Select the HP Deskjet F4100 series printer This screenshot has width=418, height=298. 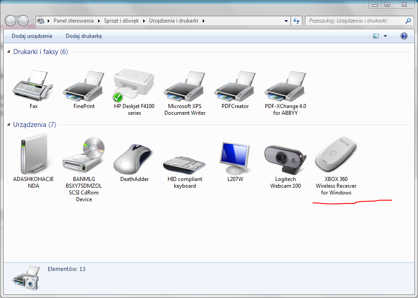pyautogui.click(x=134, y=85)
